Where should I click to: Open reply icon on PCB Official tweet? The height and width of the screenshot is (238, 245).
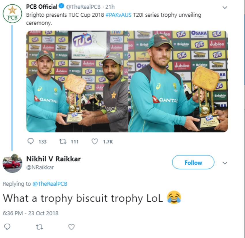31,141
